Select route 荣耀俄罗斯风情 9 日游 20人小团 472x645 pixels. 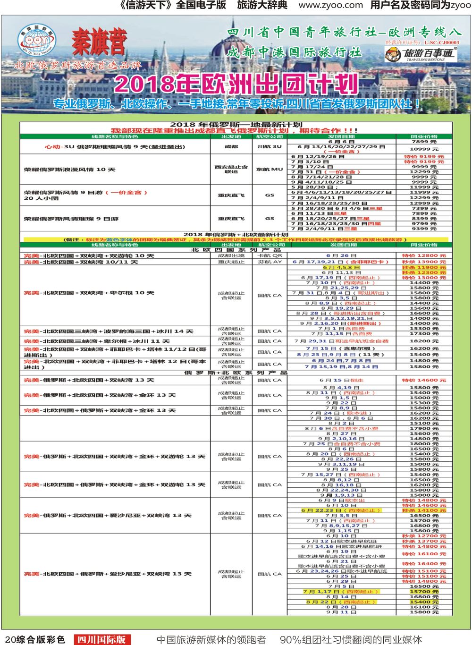tap(85, 195)
